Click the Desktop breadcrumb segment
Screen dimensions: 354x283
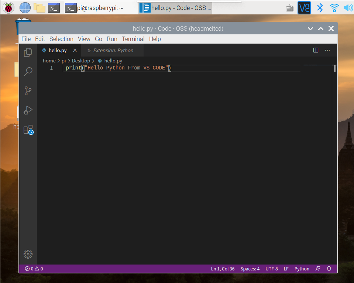coord(81,61)
